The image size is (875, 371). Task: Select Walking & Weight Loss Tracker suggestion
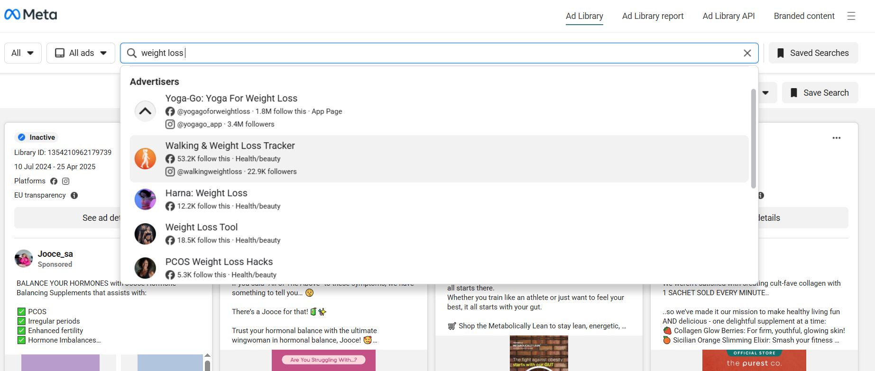point(439,159)
